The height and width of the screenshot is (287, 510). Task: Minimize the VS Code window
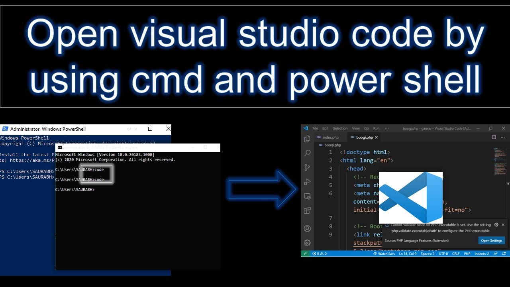[x=477, y=128]
